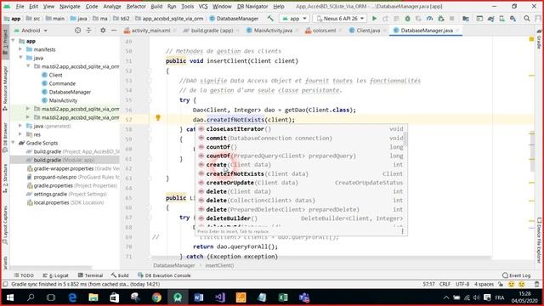Open the Logcat tool window
This screenshot has width=544, height=306.
click(x=55, y=275)
